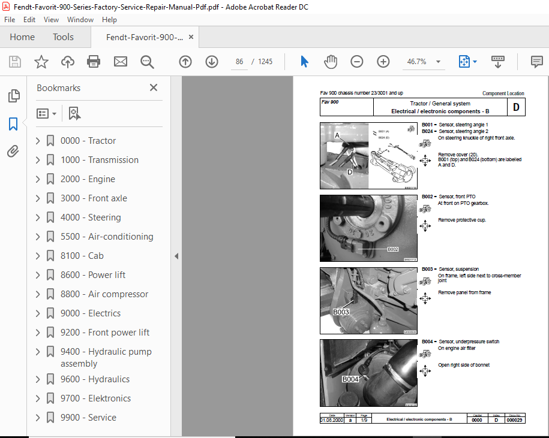Print the document with the printer icon
The image size is (549, 438).
(94, 62)
